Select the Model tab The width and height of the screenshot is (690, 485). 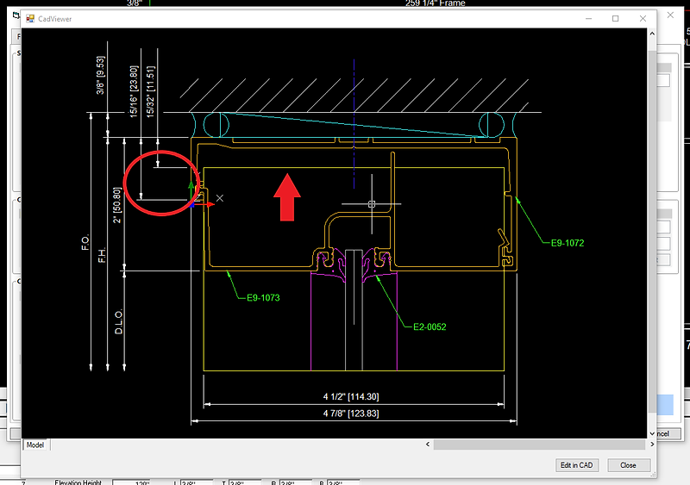pyautogui.click(x=35, y=445)
